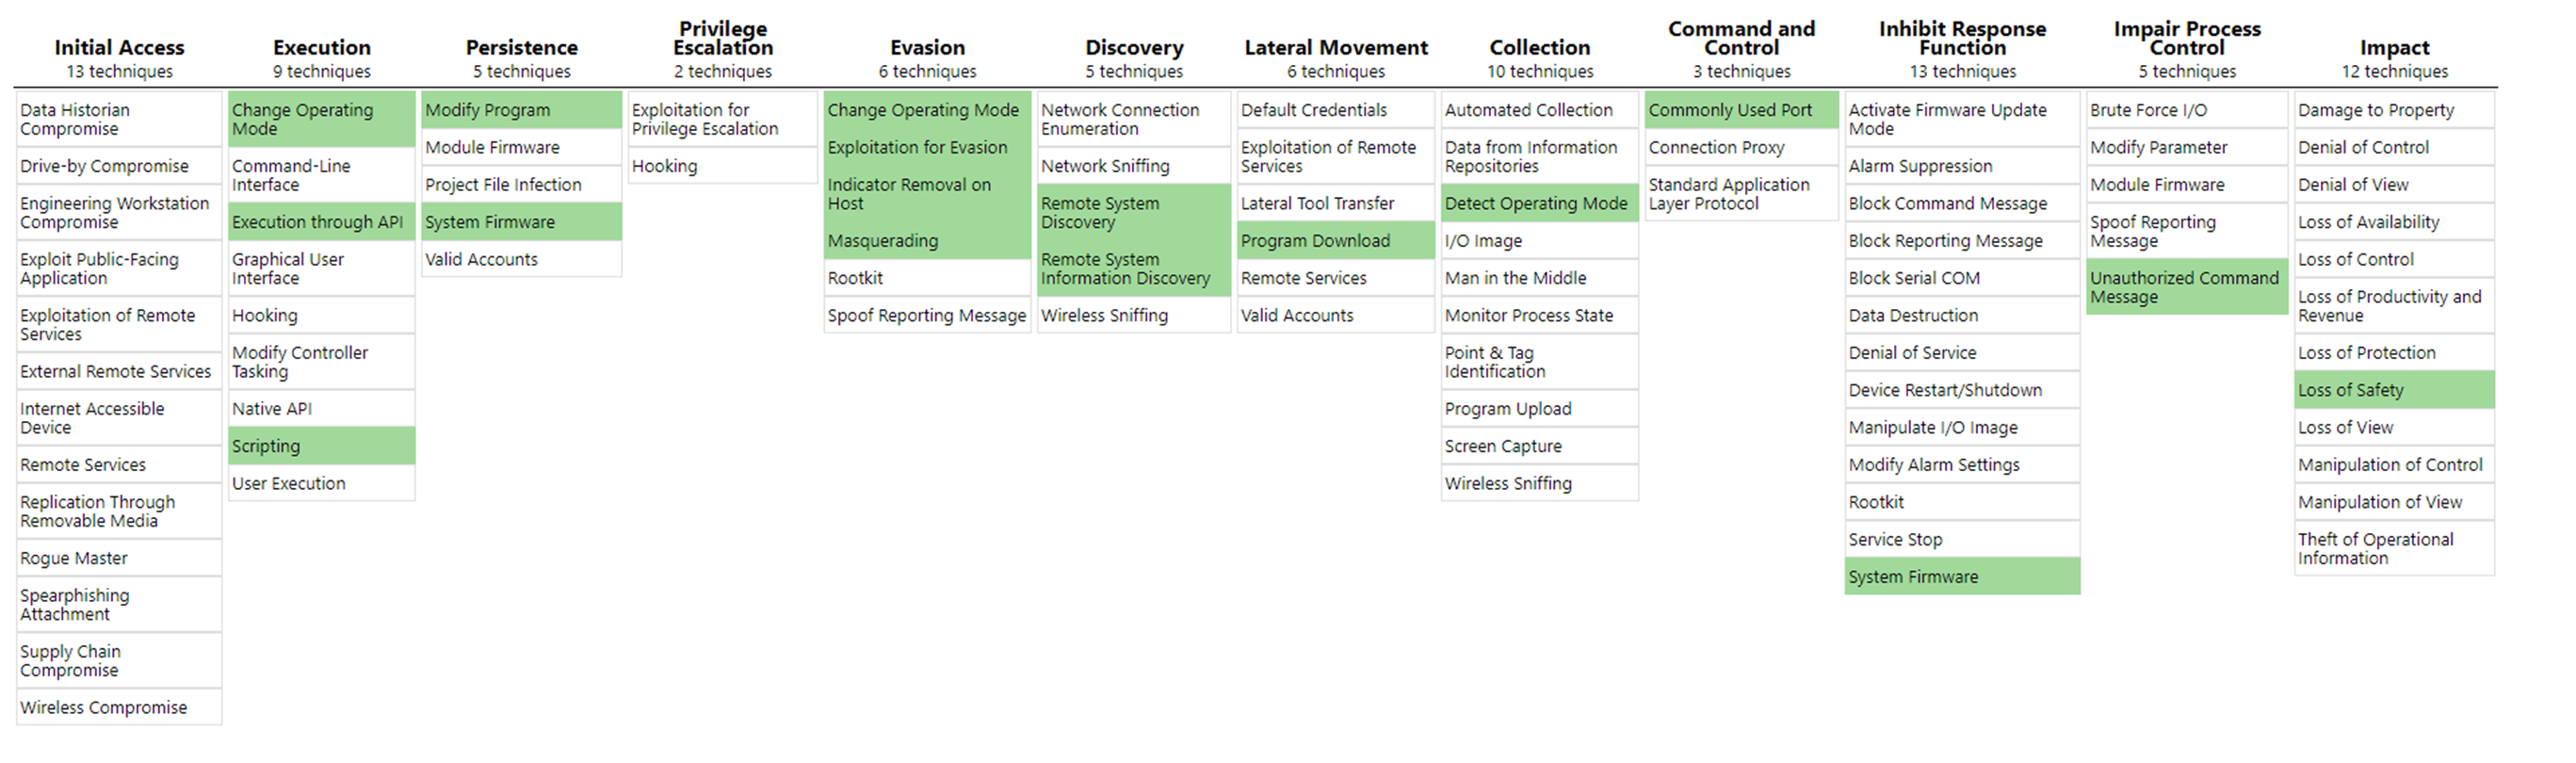Click Automated Collection technique
This screenshot has height=763, width=2576.
click(1539, 110)
